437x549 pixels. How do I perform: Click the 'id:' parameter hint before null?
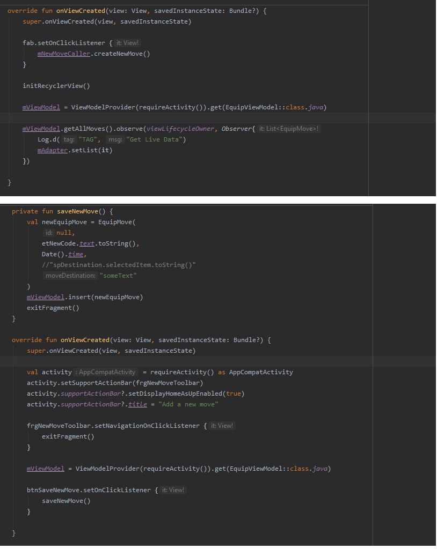(x=49, y=233)
